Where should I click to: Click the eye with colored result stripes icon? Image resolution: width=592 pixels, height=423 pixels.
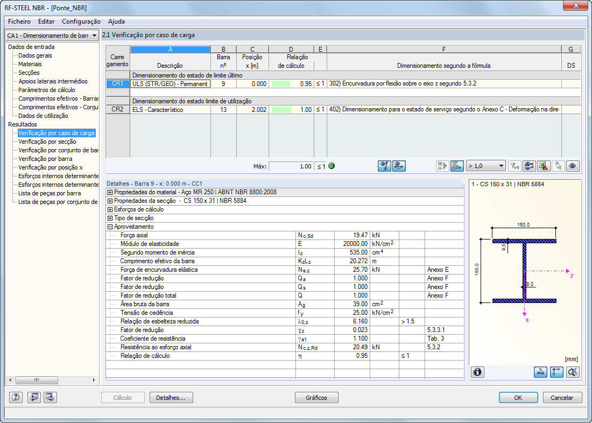(529, 166)
